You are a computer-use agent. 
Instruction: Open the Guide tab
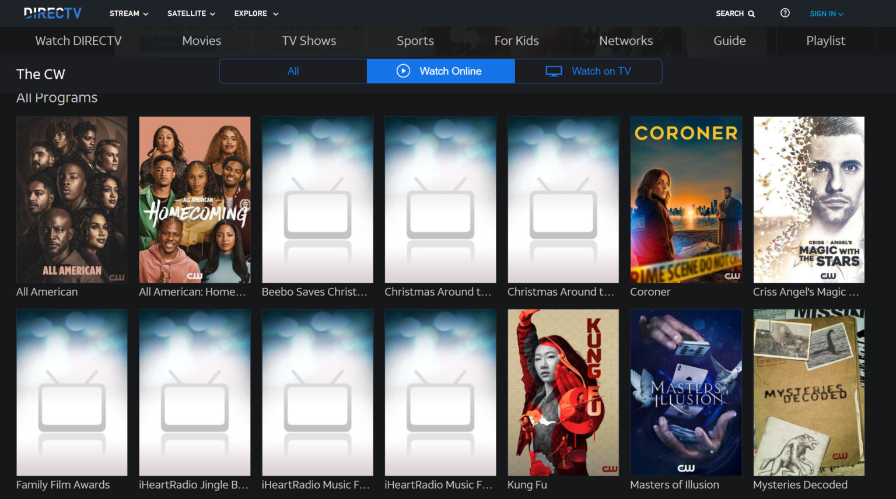pyautogui.click(x=729, y=41)
